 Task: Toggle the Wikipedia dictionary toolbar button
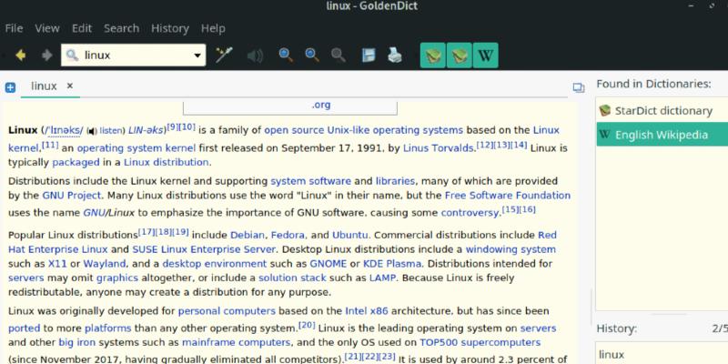tap(486, 56)
